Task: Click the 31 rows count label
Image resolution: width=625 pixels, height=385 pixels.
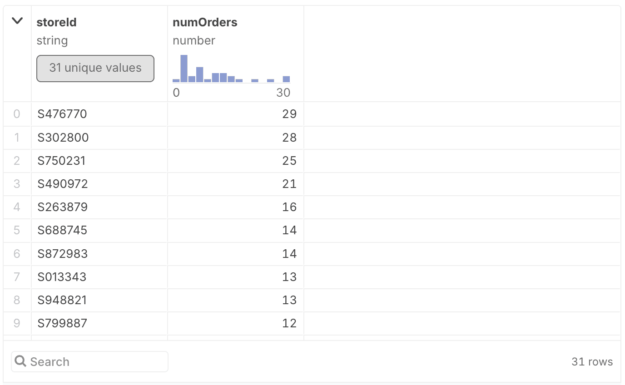Action: [x=592, y=361]
